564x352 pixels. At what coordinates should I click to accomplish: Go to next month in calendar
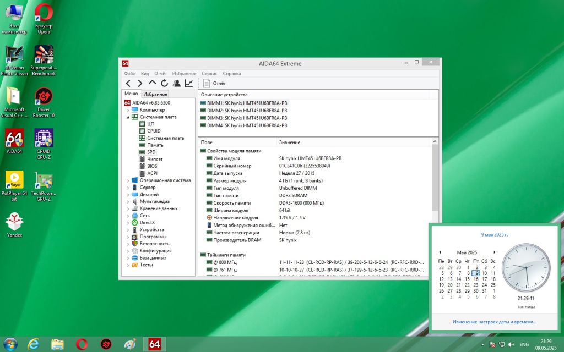[x=495, y=252]
